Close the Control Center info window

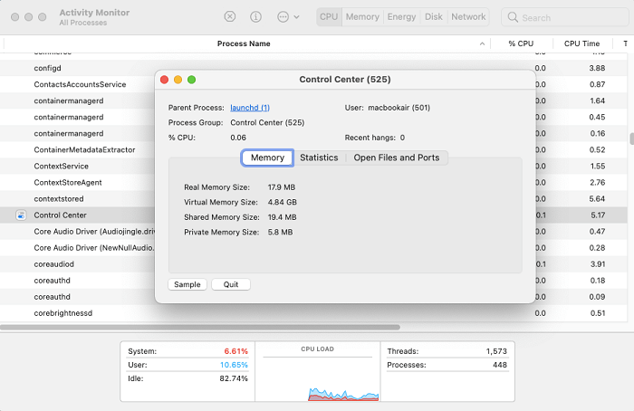[164, 80]
